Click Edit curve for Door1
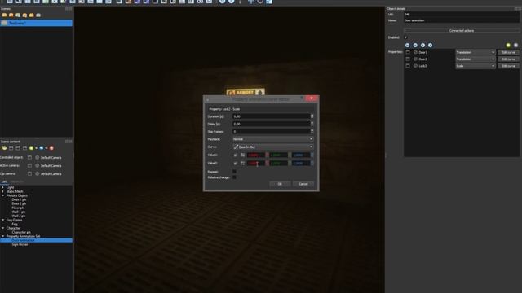The image size is (522, 293). (508, 52)
